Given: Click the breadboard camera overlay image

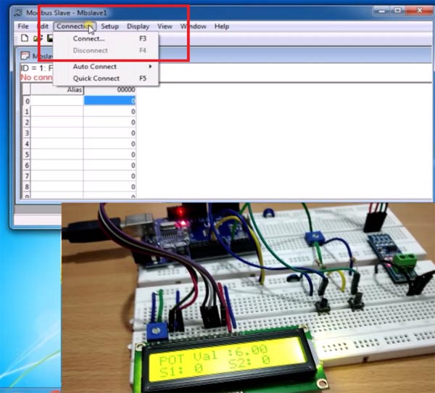Looking at the screenshot, I should point(248,297).
